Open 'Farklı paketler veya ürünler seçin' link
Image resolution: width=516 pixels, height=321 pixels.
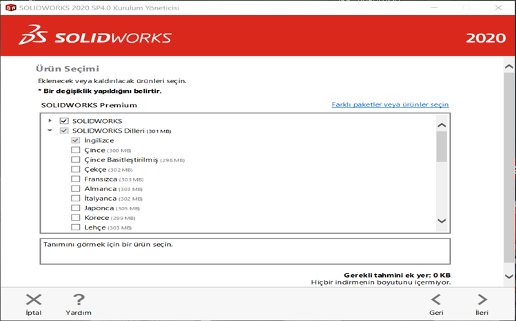(390, 104)
